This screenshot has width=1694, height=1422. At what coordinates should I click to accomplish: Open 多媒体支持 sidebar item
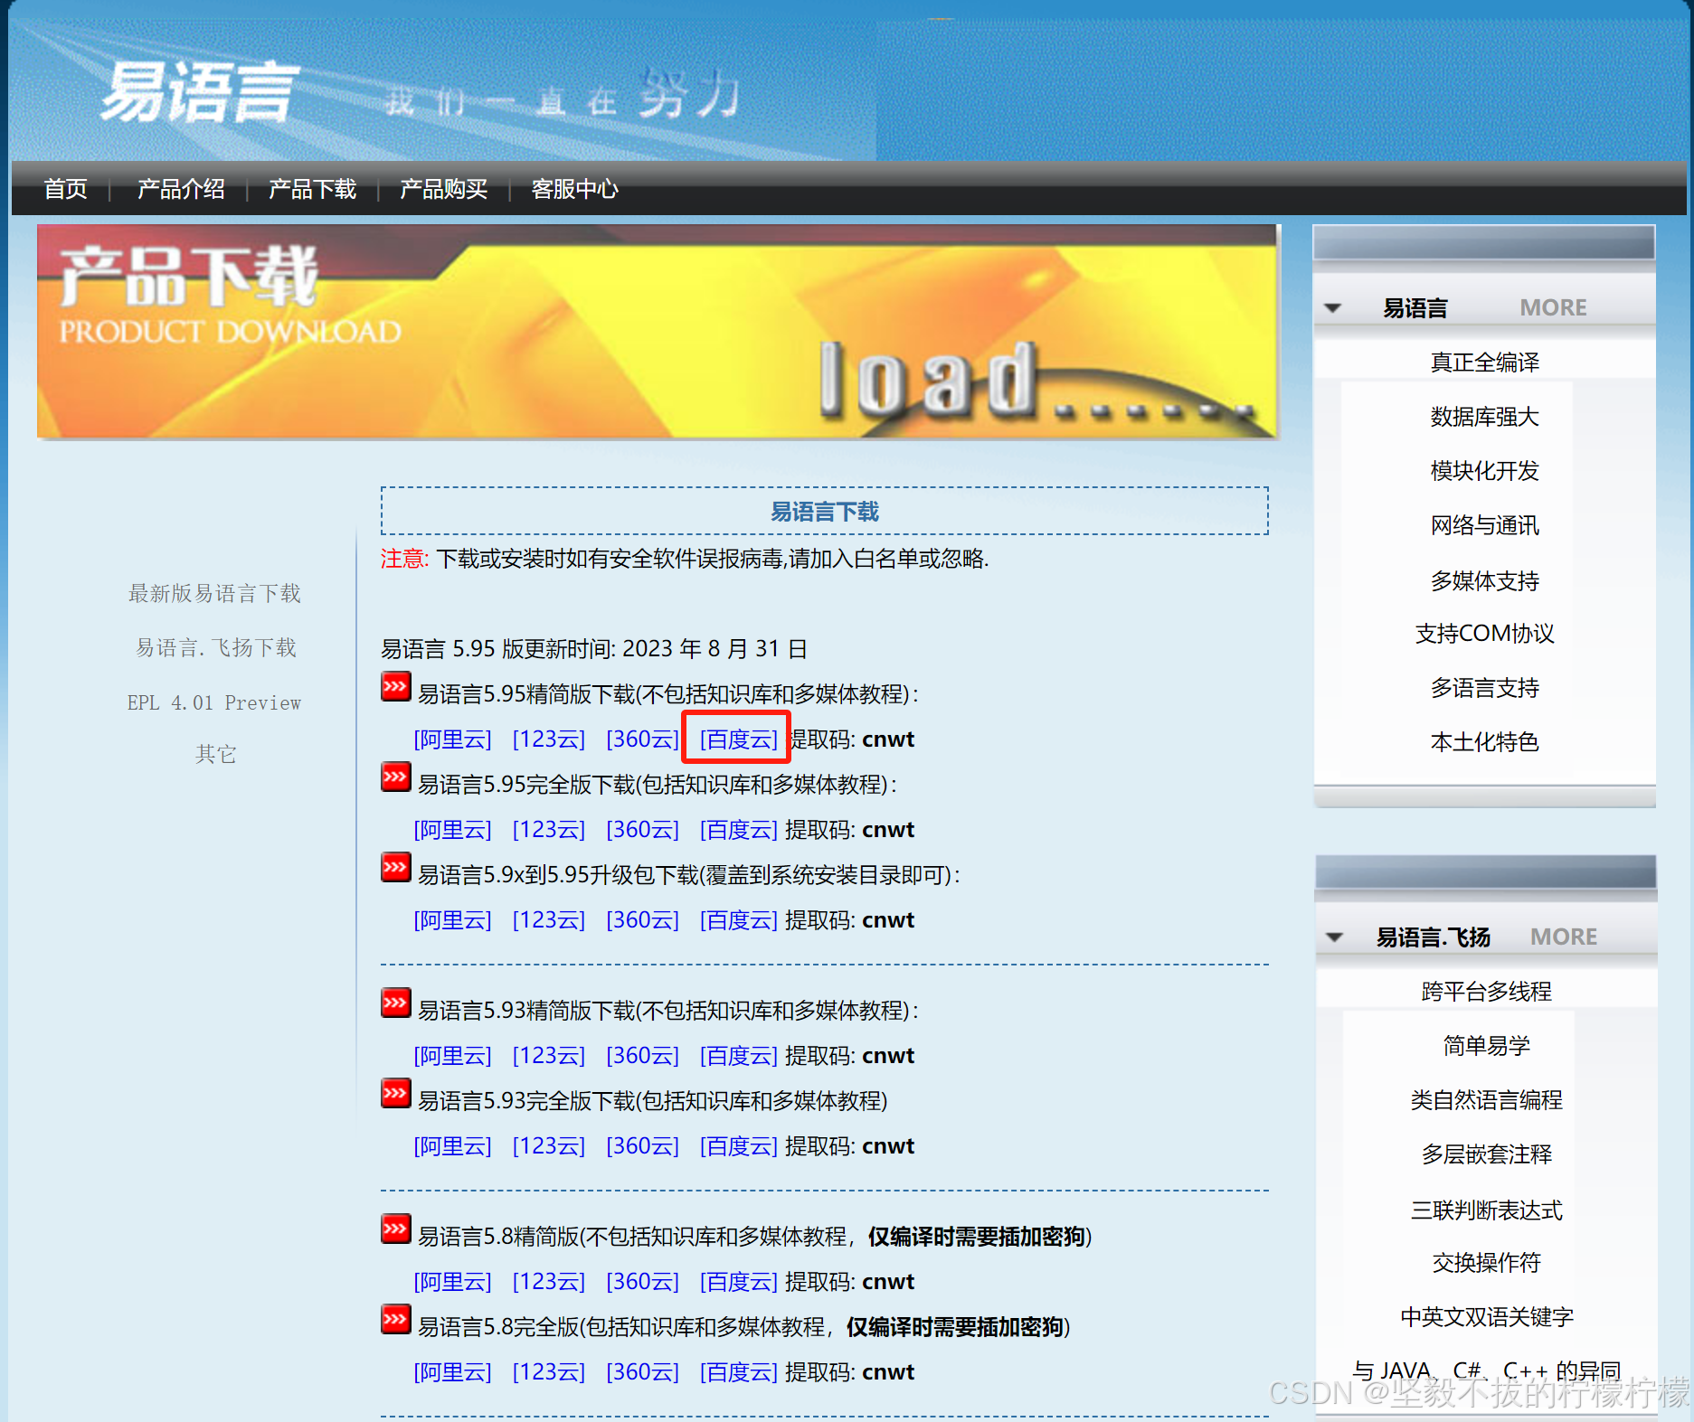tap(1485, 580)
